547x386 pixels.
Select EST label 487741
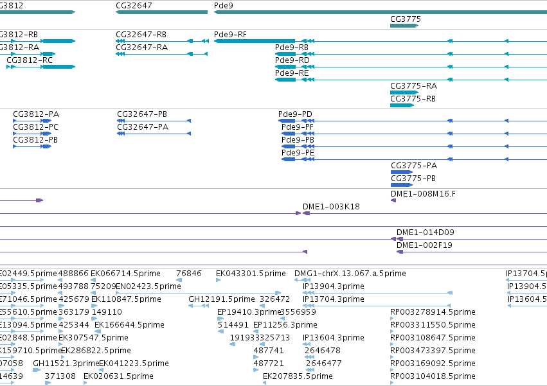pyautogui.click(x=269, y=351)
